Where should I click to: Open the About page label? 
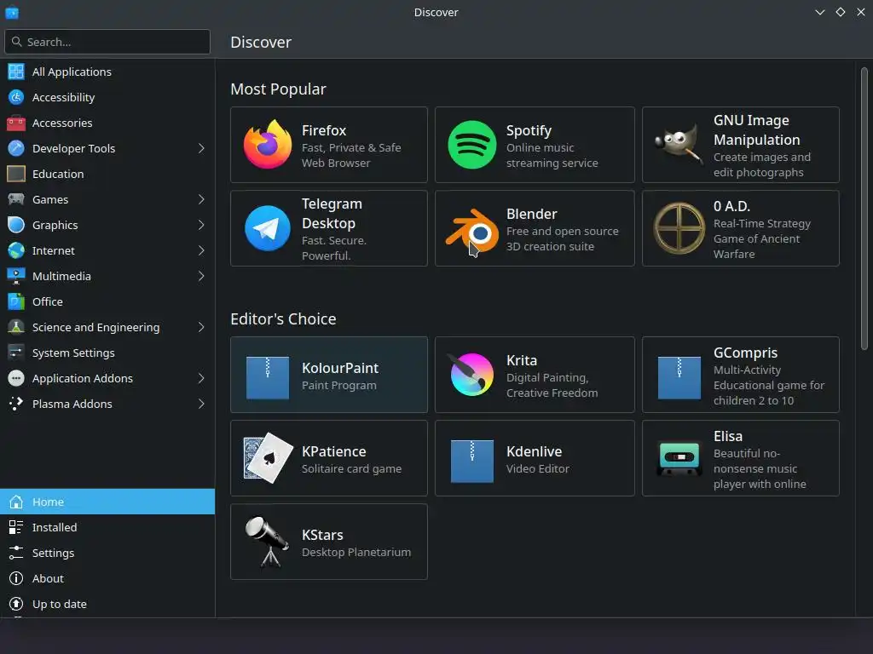click(x=48, y=578)
